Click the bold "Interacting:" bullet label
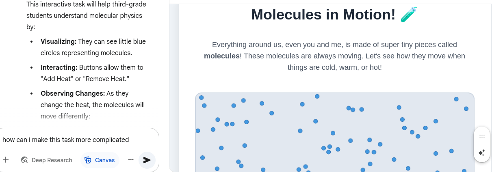492x172 pixels. coord(59,67)
